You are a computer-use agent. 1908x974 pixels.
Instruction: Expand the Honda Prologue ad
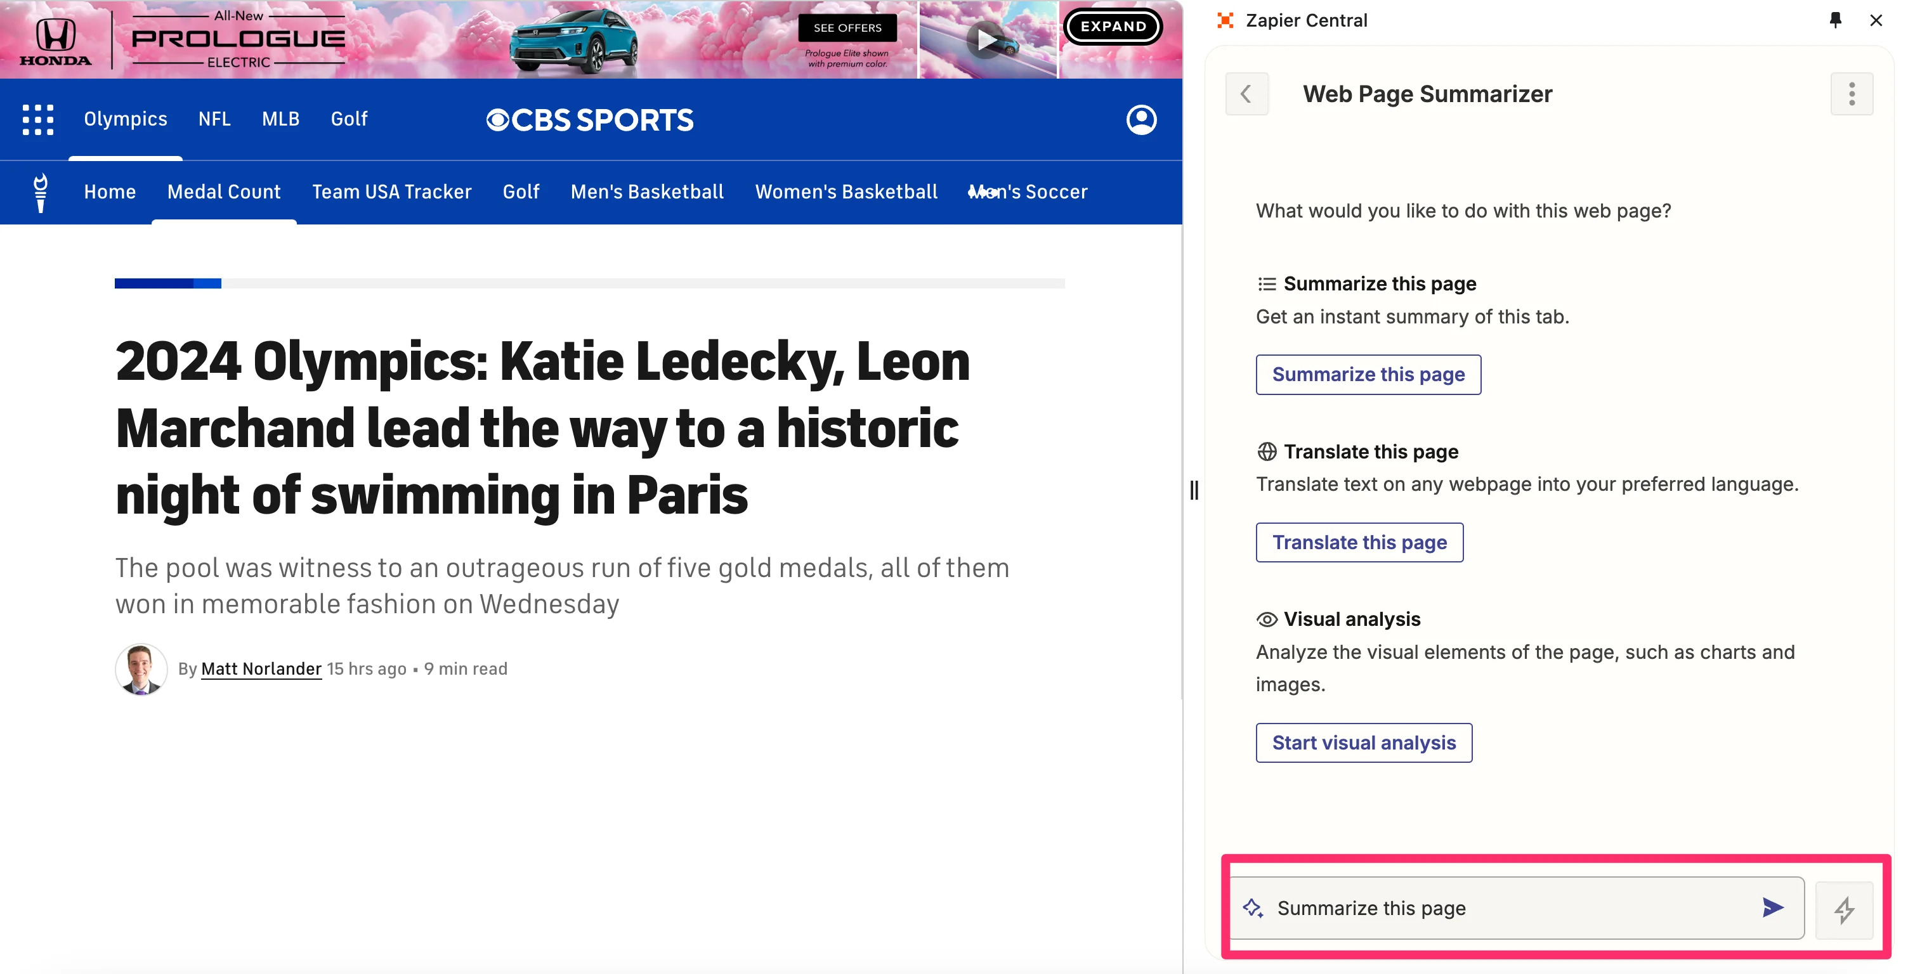1113,27
